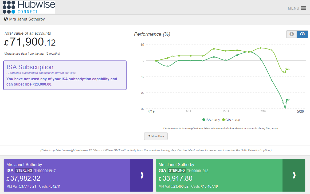This screenshot has width=310, height=194.
Task: Click the MENU label in the header
Action: point(293,8)
